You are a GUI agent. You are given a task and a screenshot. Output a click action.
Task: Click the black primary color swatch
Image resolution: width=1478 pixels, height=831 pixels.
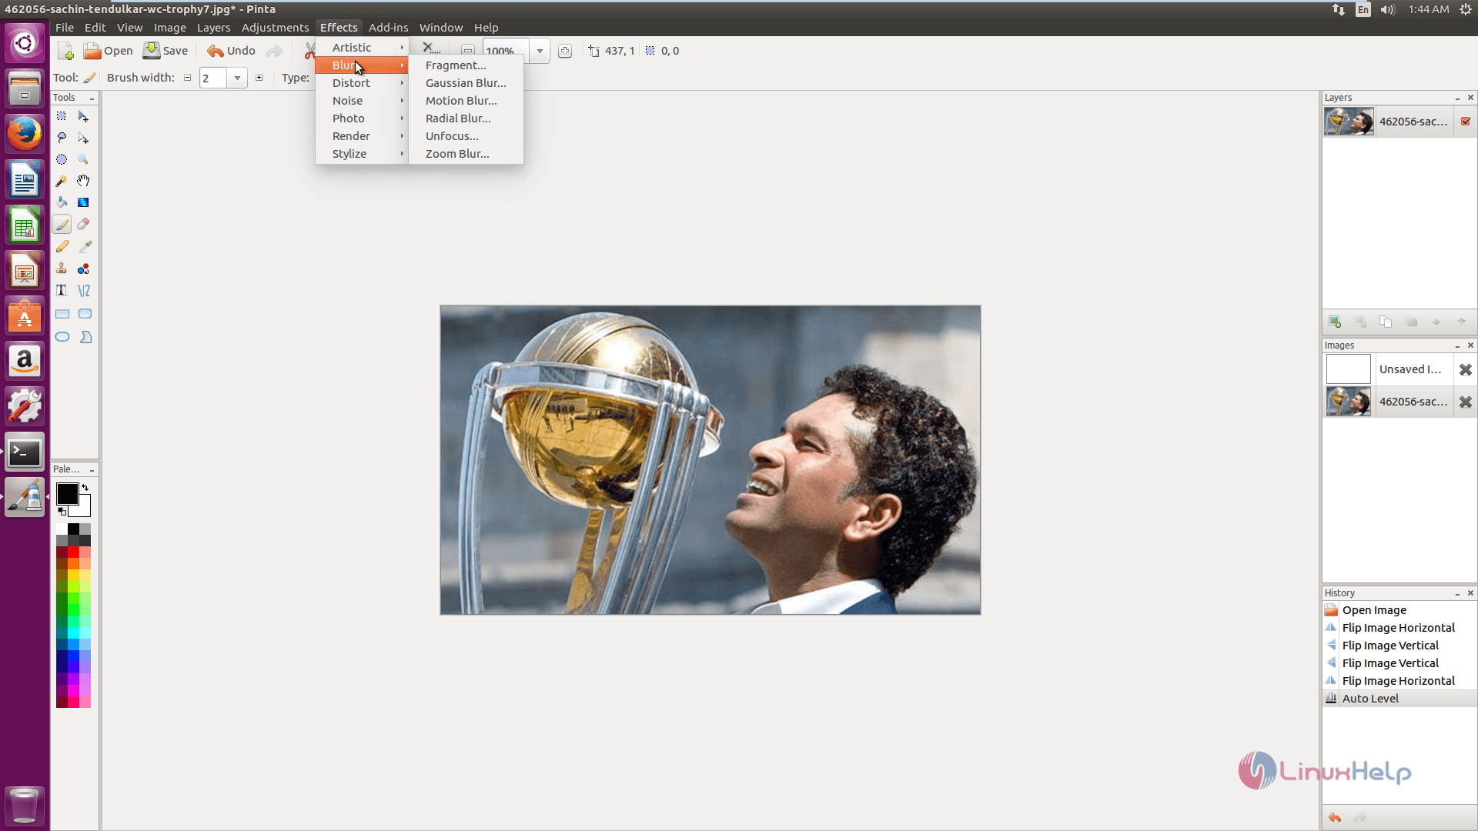click(x=67, y=494)
